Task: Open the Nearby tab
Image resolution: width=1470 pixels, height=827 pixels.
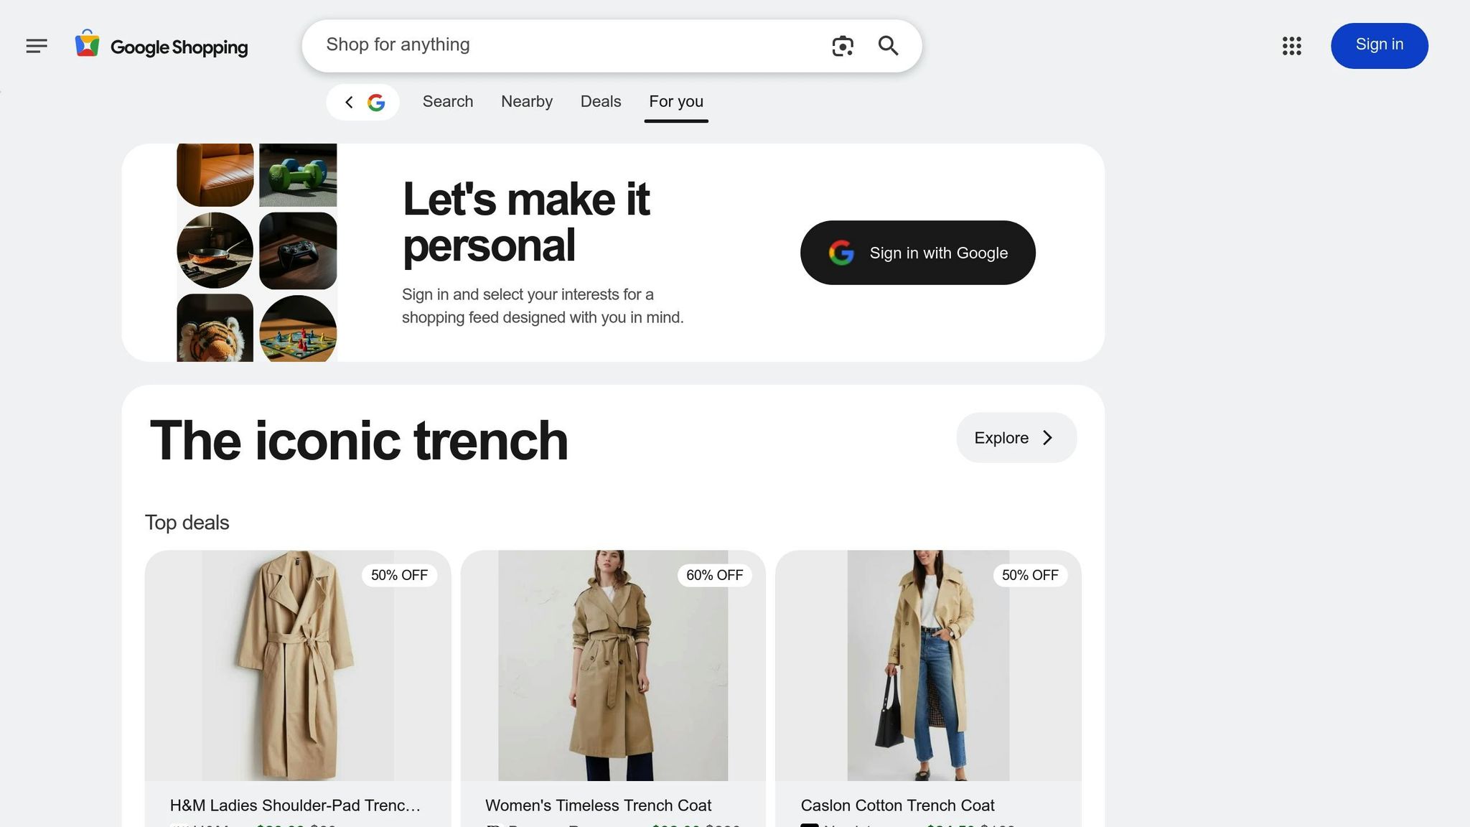Action: pos(527,102)
